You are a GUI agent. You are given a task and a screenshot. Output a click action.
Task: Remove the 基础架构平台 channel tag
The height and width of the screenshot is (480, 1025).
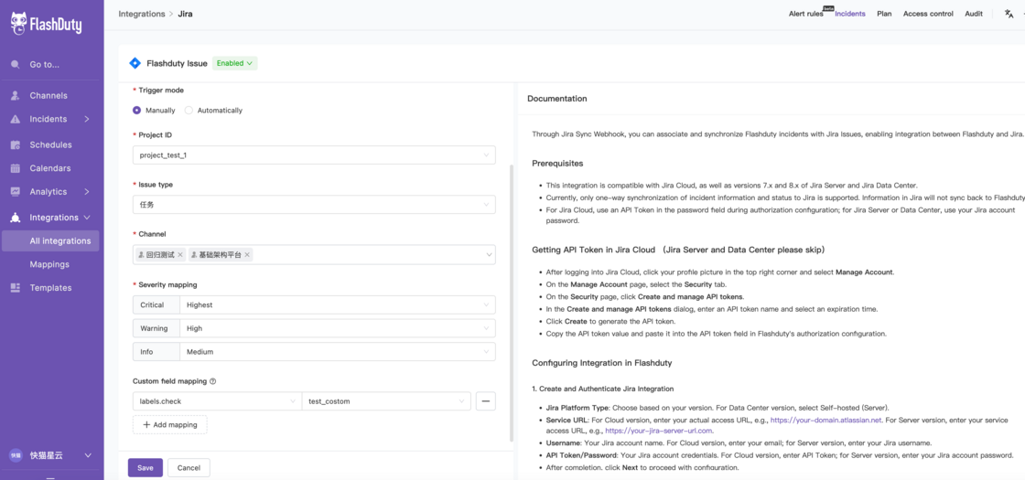(247, 255)
